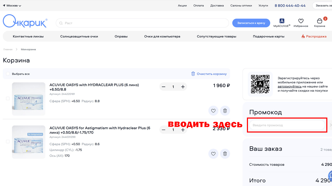The height and width of the screenshot is (186, 332).
Task: Increase quantity of Astigmatism lenses item
Action: [183, 130]
